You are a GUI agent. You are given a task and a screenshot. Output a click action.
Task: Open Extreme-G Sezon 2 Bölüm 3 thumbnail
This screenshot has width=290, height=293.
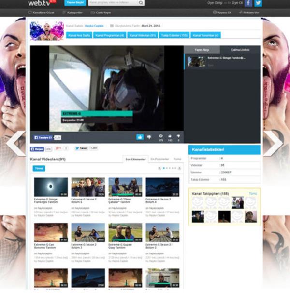[88, 232]
